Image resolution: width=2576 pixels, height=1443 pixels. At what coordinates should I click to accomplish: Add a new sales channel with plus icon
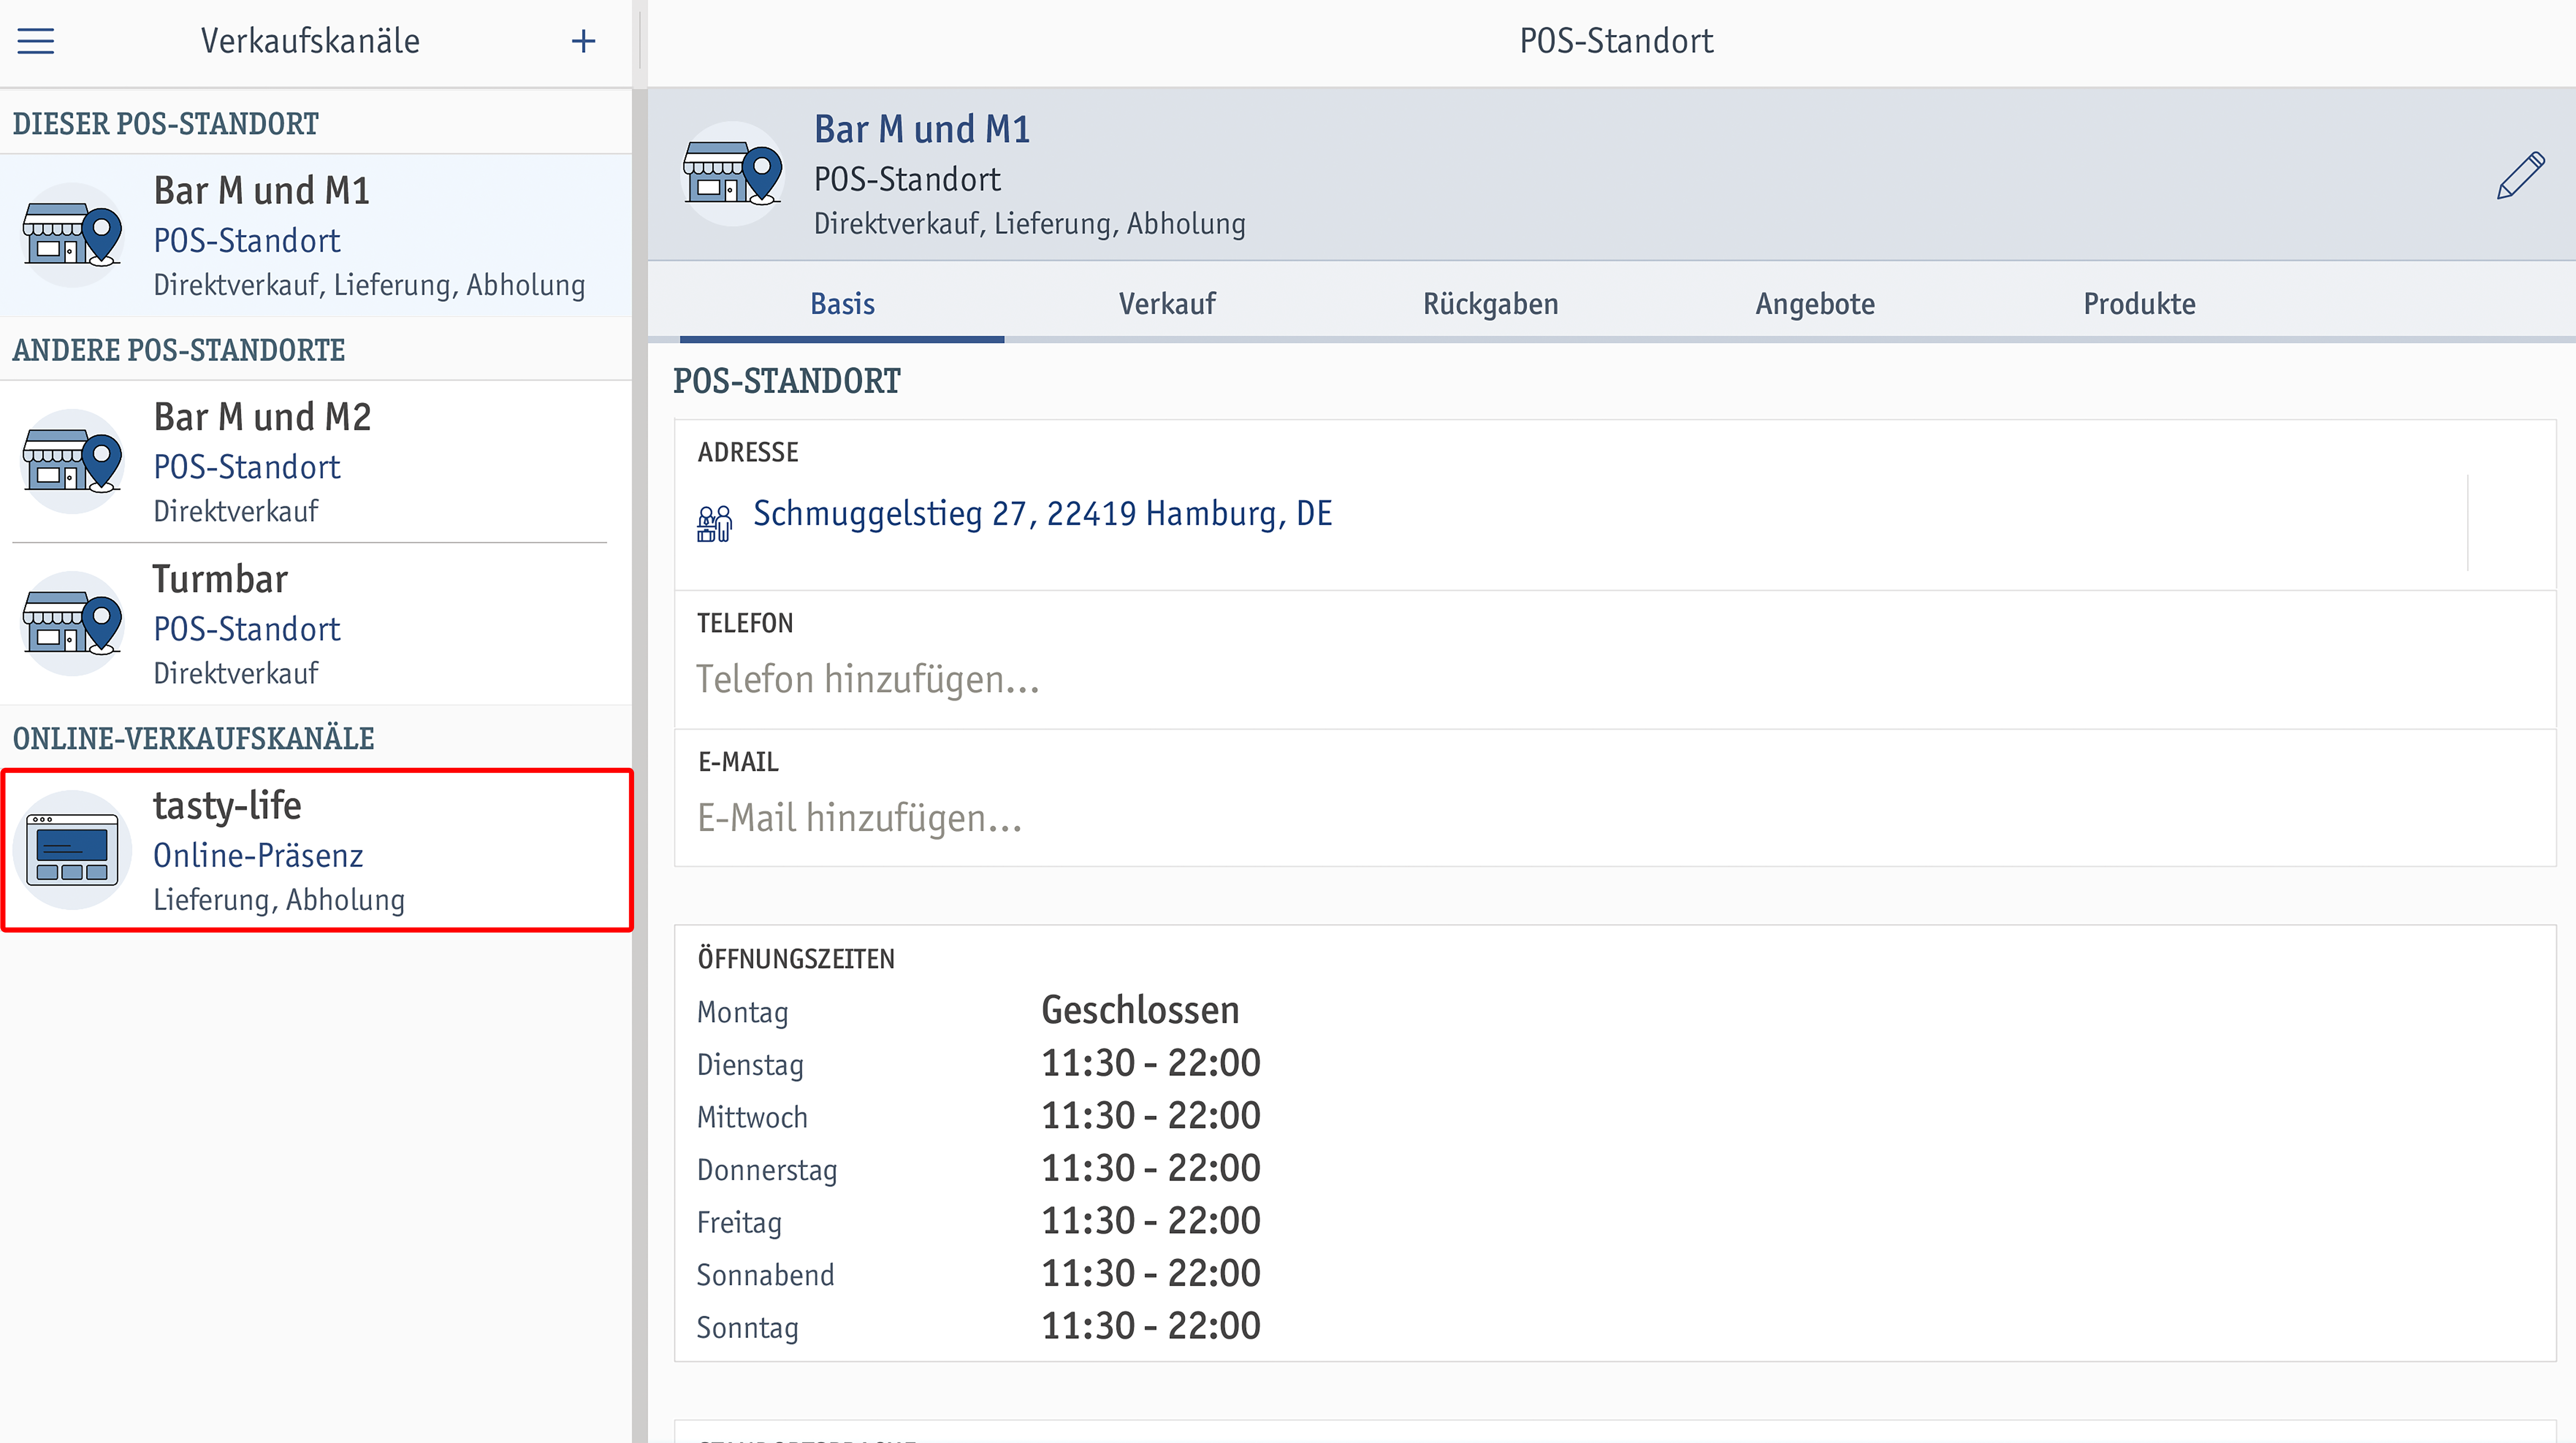click(x=583, y=41)
